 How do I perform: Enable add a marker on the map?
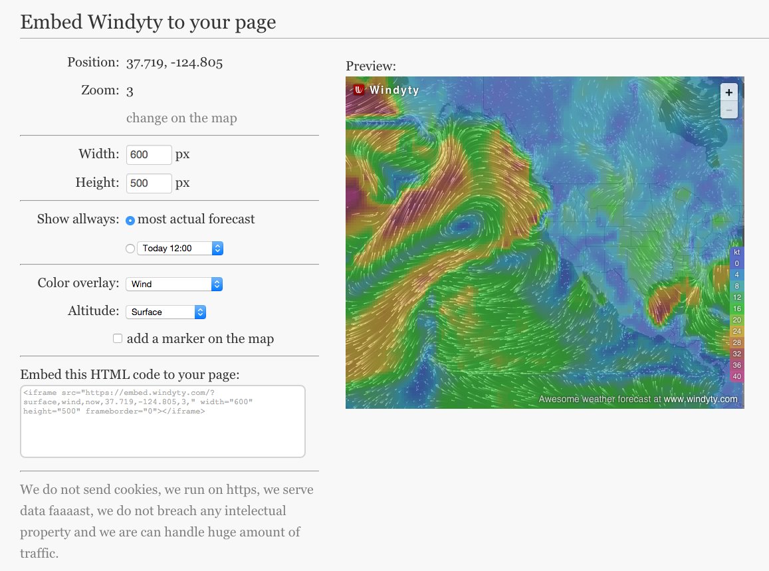[x=118, y=338]
